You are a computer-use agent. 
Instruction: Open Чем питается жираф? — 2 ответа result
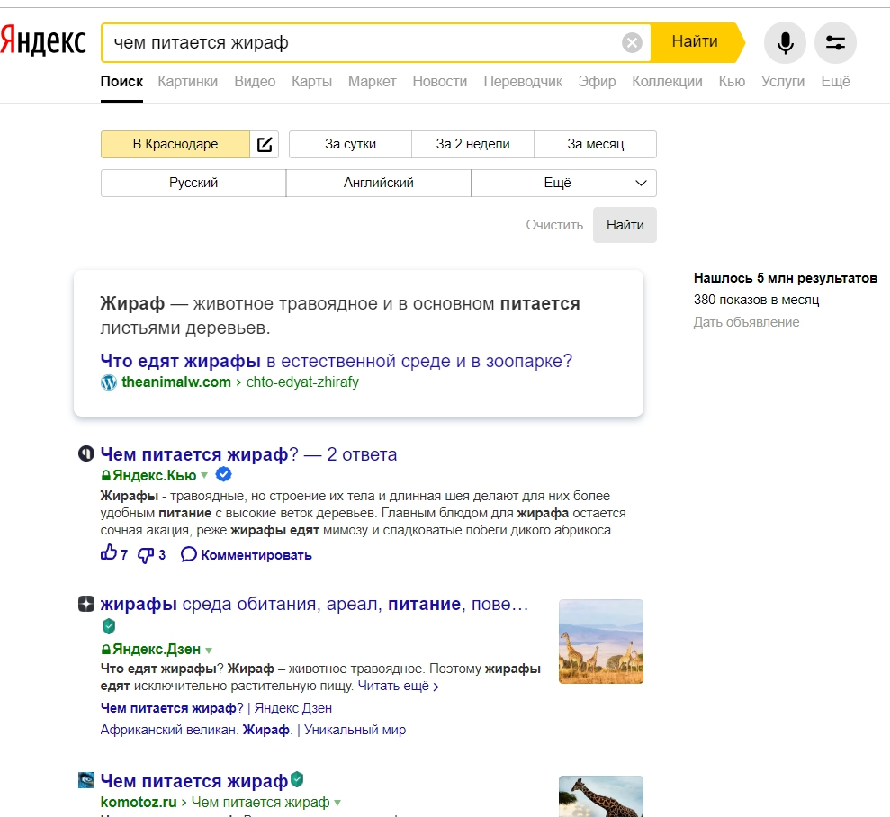click(x=248, y=454)
